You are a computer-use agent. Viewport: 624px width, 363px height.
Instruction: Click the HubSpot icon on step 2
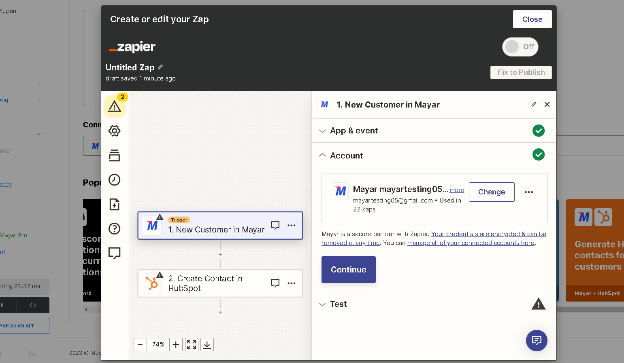pyautogui.click(x=152, y=283)
